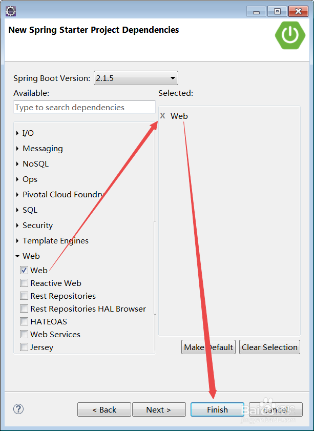
Task: Check the Web Services dependency
Action: click(24, 334)
